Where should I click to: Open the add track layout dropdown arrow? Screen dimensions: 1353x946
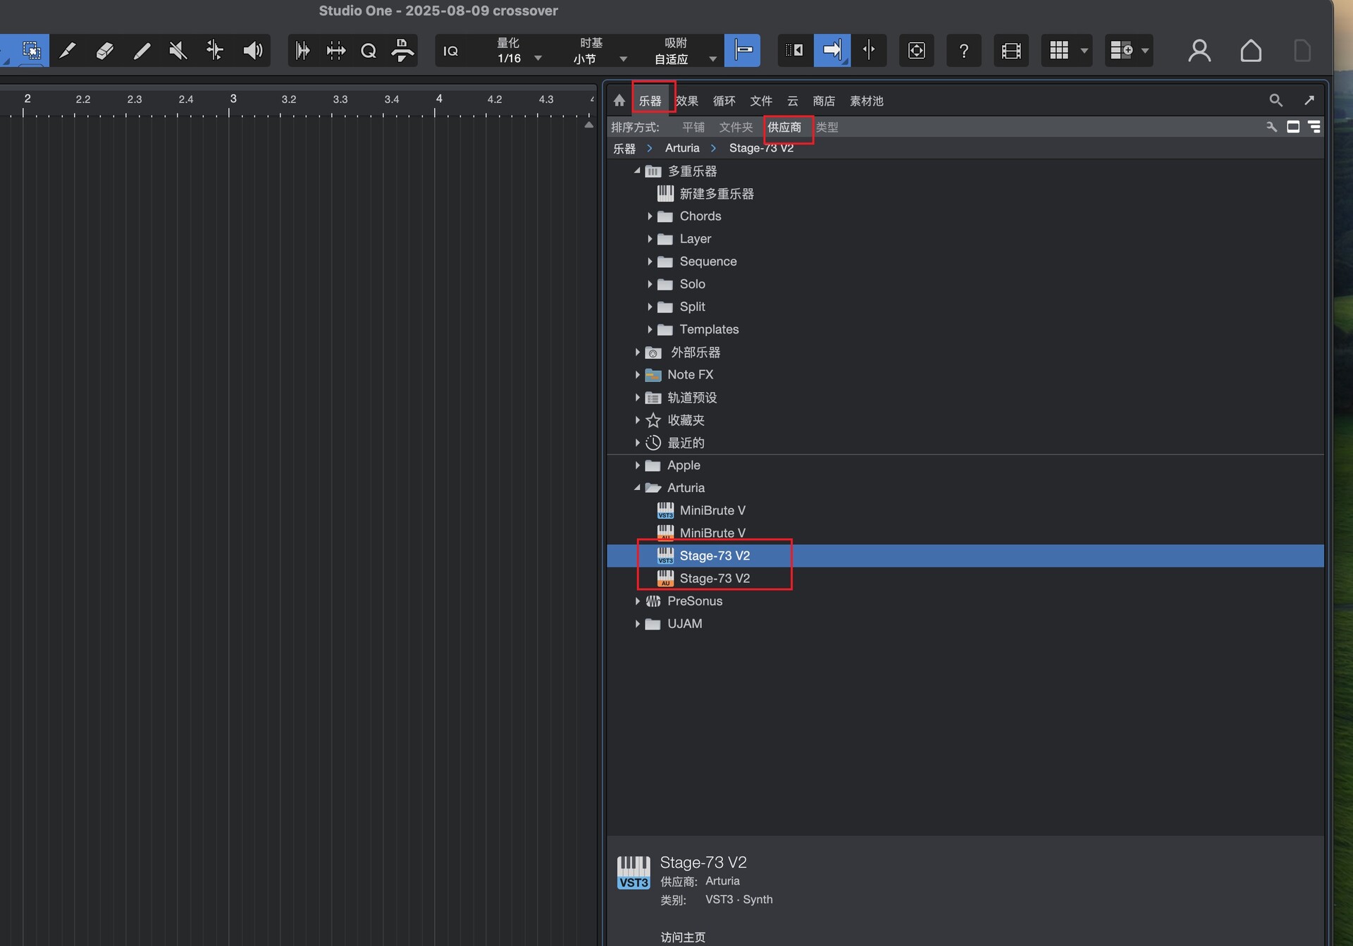[x=1144, y=51]
